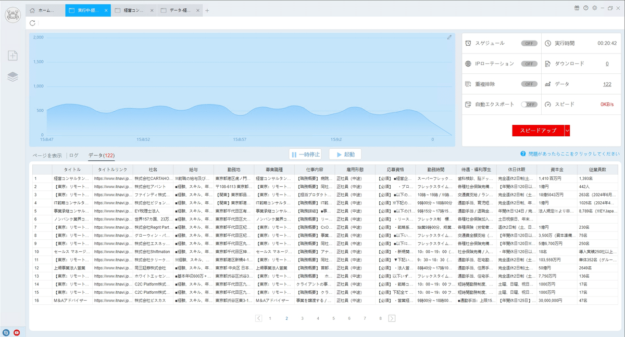Image resolution: width=625 pixels, height=337 pixels.
Task: Go to previous page arrow in pagination
Action: pos(259,318)
